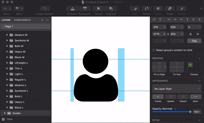Viewport: 204px width, 123px height.
Task: Click the Create Symbol toolbar icon
Action: pos(45,9)
